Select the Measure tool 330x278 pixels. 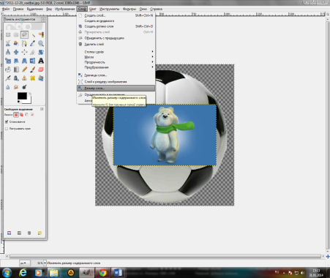8,52
